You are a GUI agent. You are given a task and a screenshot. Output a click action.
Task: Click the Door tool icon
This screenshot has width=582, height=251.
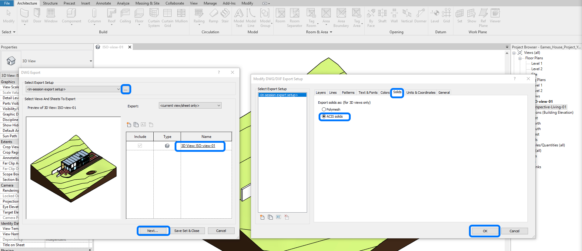37,16
